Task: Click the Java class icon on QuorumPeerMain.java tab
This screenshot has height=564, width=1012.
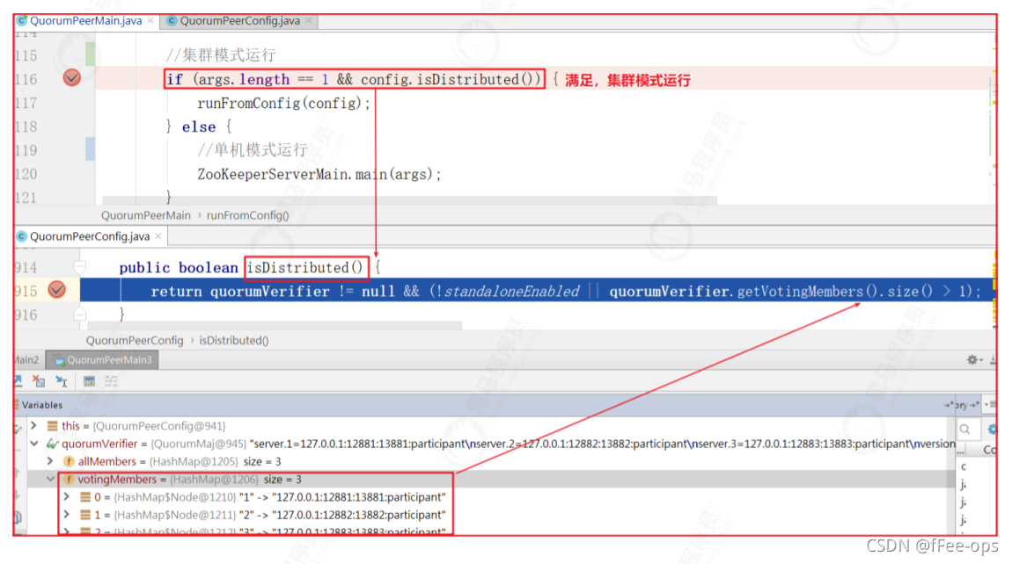Action: [x=22, y=20]
